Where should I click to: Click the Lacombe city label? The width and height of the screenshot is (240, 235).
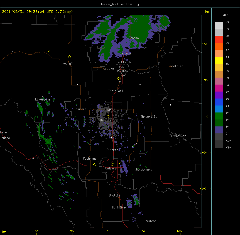coord(125,53)
